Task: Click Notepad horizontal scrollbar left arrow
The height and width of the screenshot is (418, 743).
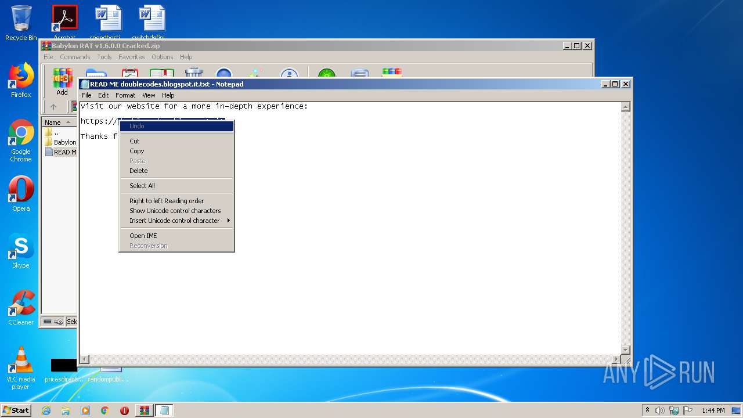Action: pos(84,359)
